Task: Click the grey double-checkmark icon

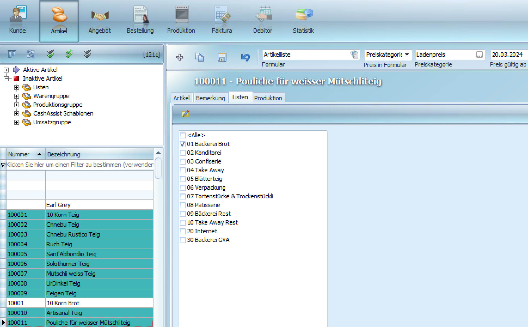Action: [87, 54]
